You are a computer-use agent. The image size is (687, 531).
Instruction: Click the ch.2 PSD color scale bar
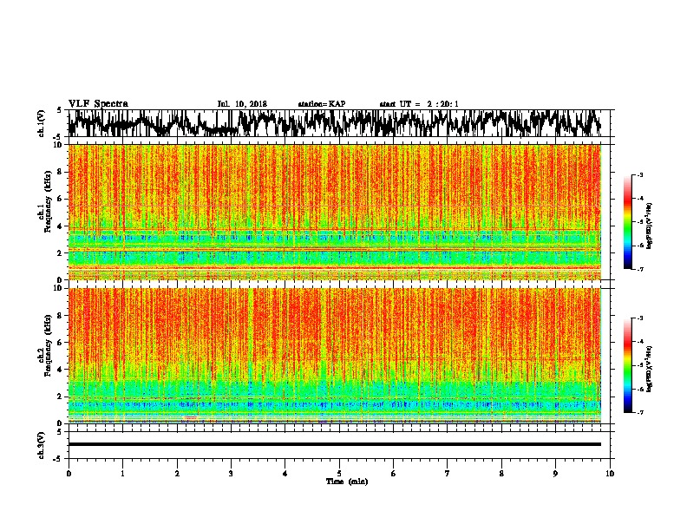point(628,365)
